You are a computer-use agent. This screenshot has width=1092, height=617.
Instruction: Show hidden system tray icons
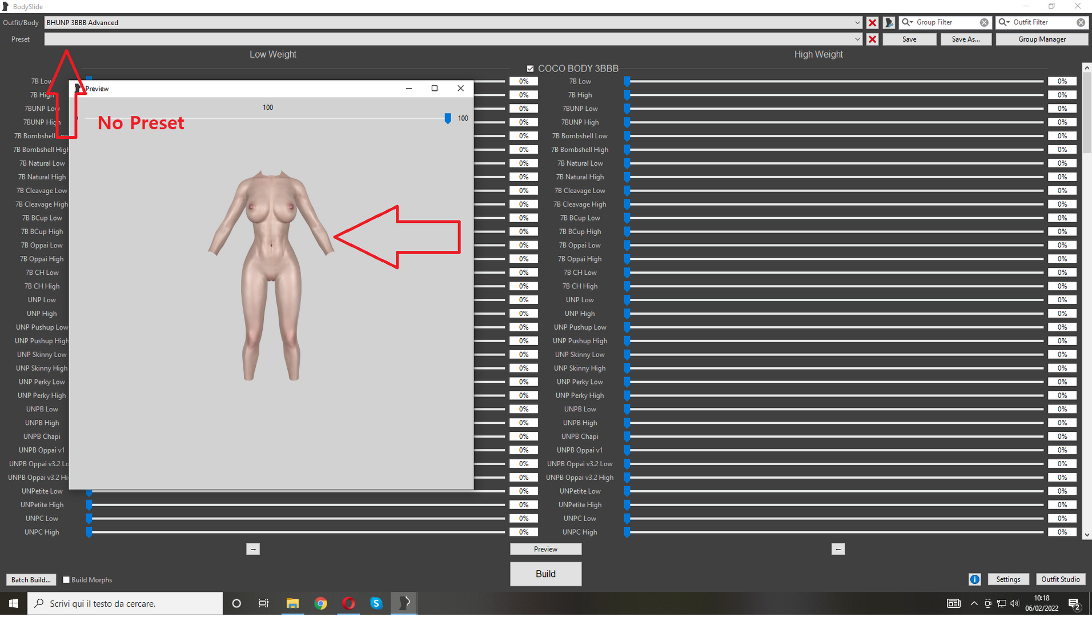(974, 603)
